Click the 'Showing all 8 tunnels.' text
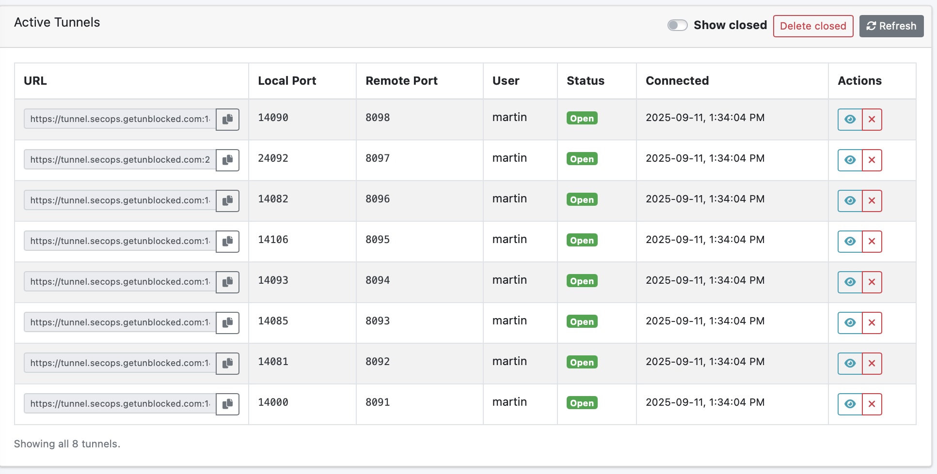 coord(67,444)
